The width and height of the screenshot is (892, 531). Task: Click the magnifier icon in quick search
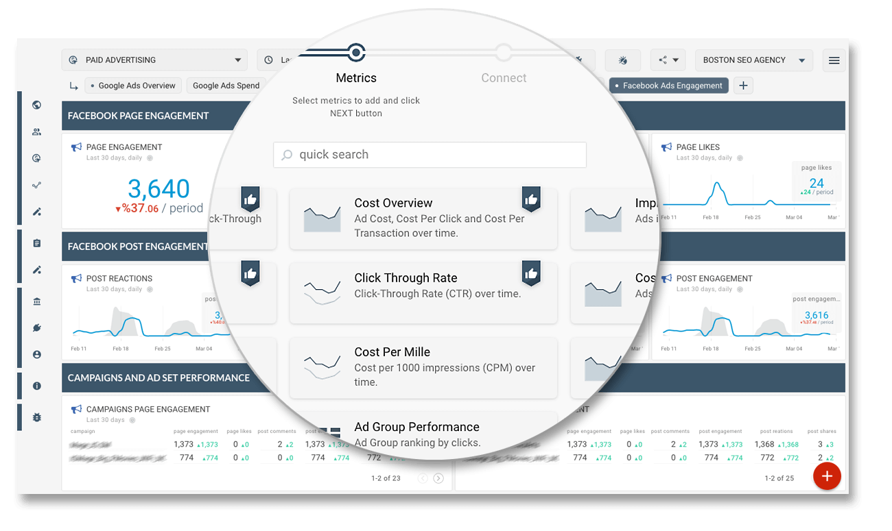coord(287,155)
